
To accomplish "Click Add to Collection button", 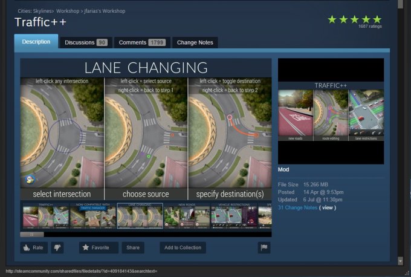I will [x=183, y=247].
